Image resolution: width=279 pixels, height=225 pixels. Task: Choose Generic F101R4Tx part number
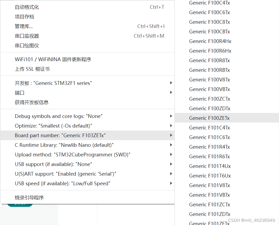coord(227,147)
